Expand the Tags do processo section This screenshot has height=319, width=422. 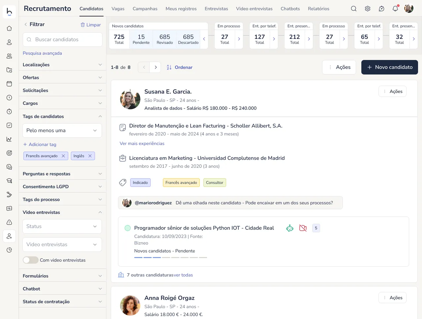click(62, 199)
